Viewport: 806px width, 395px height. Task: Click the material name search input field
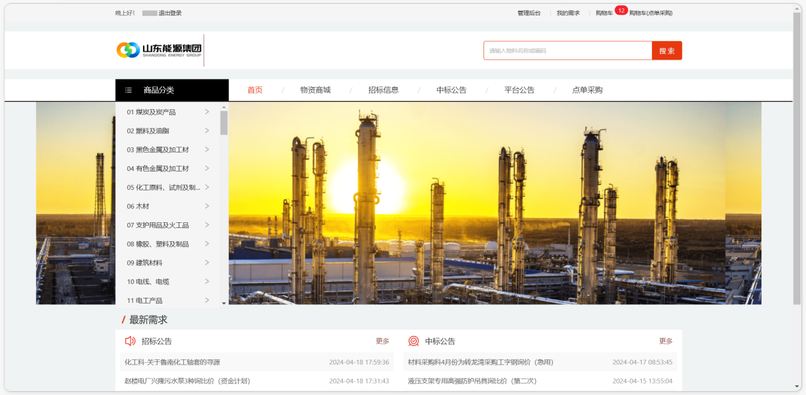567,51
